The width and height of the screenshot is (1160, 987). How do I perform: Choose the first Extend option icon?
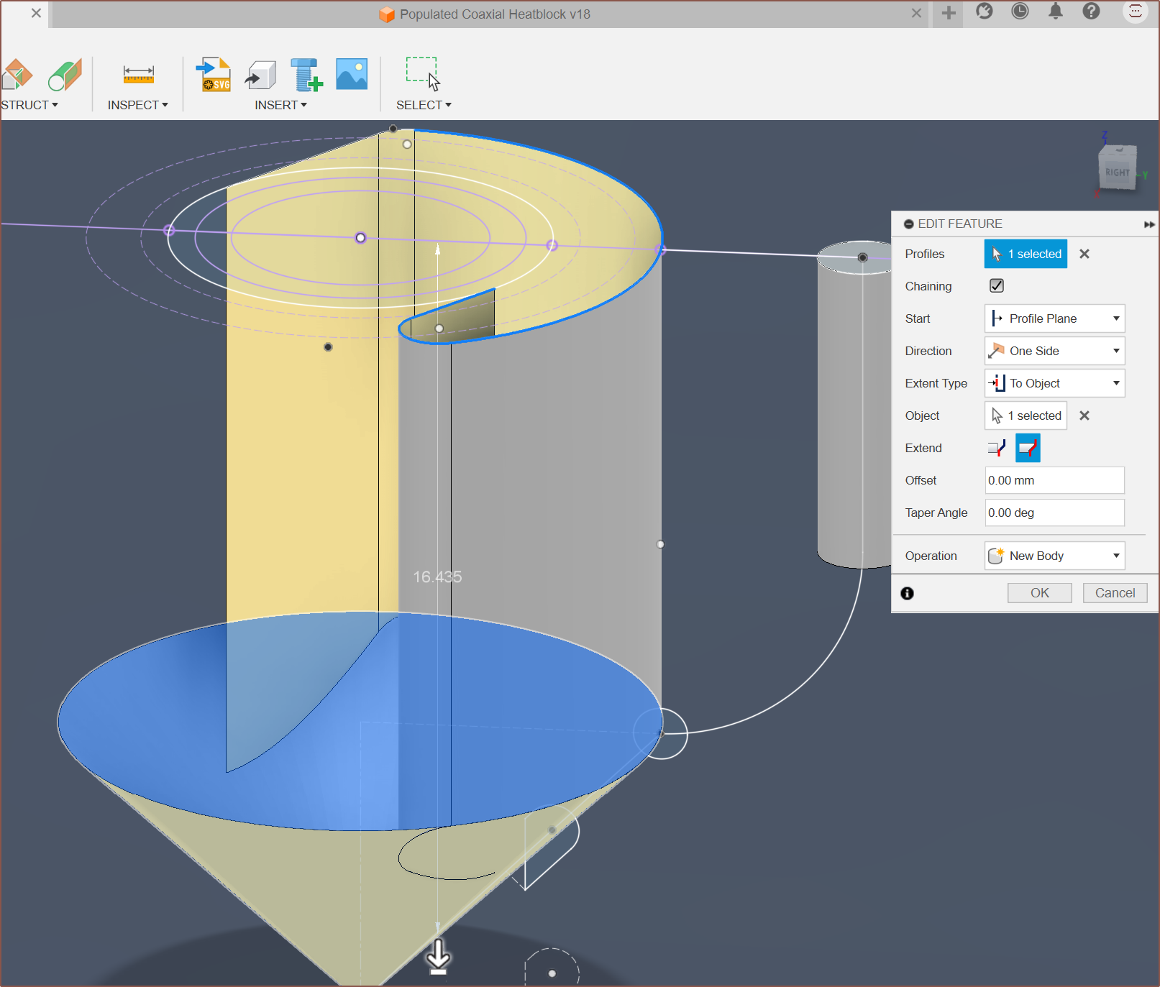(997, 448)
